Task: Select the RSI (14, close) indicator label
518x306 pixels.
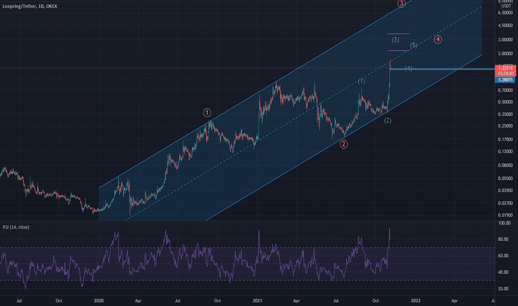Action: point(16,227)
